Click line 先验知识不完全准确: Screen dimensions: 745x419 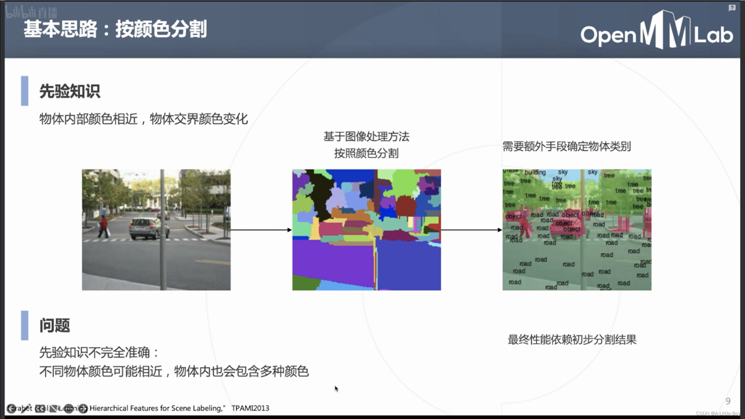click(x=99, y=352)
